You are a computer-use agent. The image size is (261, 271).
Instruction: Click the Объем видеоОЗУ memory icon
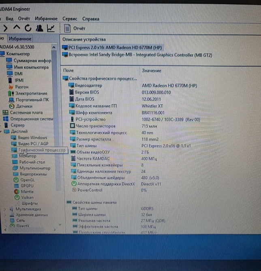[73, 152]
